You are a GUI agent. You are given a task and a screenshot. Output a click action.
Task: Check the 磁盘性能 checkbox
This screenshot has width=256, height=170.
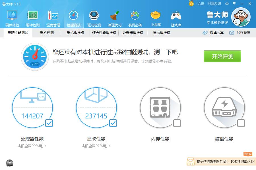(x=241, y=123)
